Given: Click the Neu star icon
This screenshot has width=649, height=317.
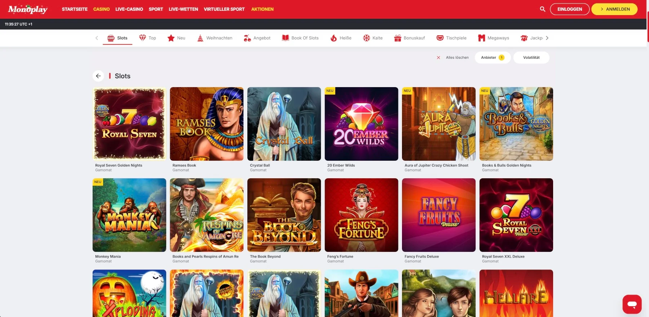Looking at the screenshot, I should point(171,38).
